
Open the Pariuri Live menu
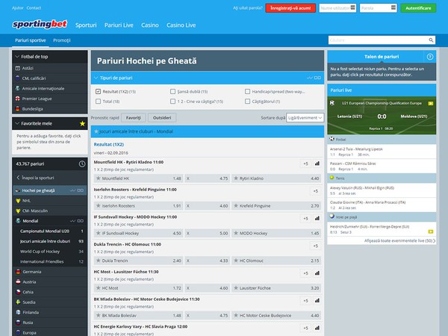(119, 25)
